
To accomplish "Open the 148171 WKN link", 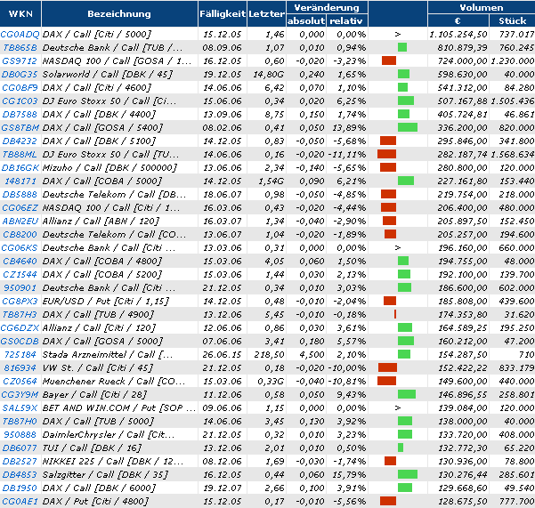I will pos(20,181).
